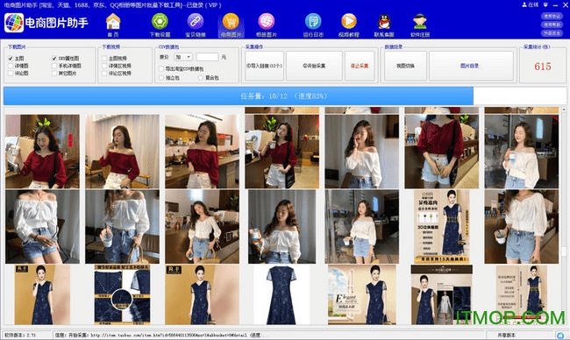Click the top pill button at upper right

pyautogui.click(x=552, y=17)
